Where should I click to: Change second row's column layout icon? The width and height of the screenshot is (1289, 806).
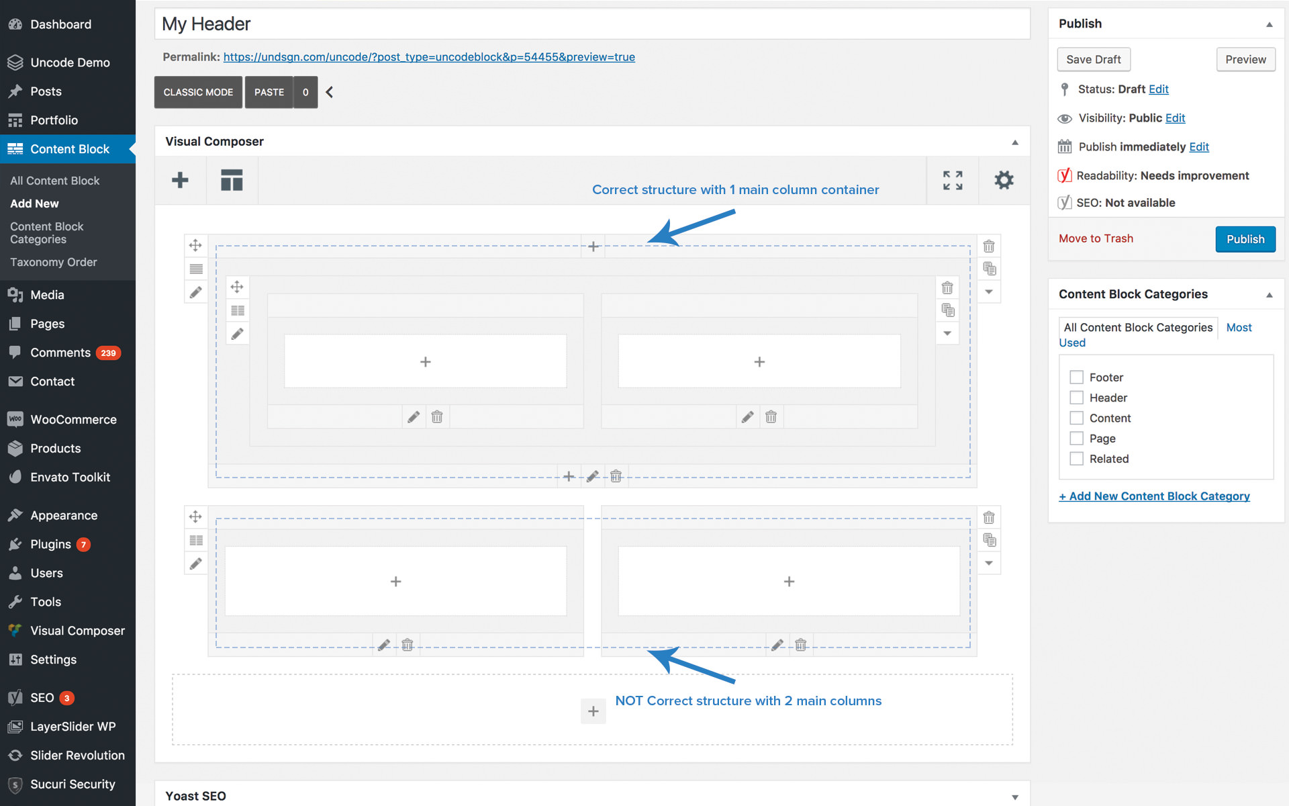[x=195, y=540]
